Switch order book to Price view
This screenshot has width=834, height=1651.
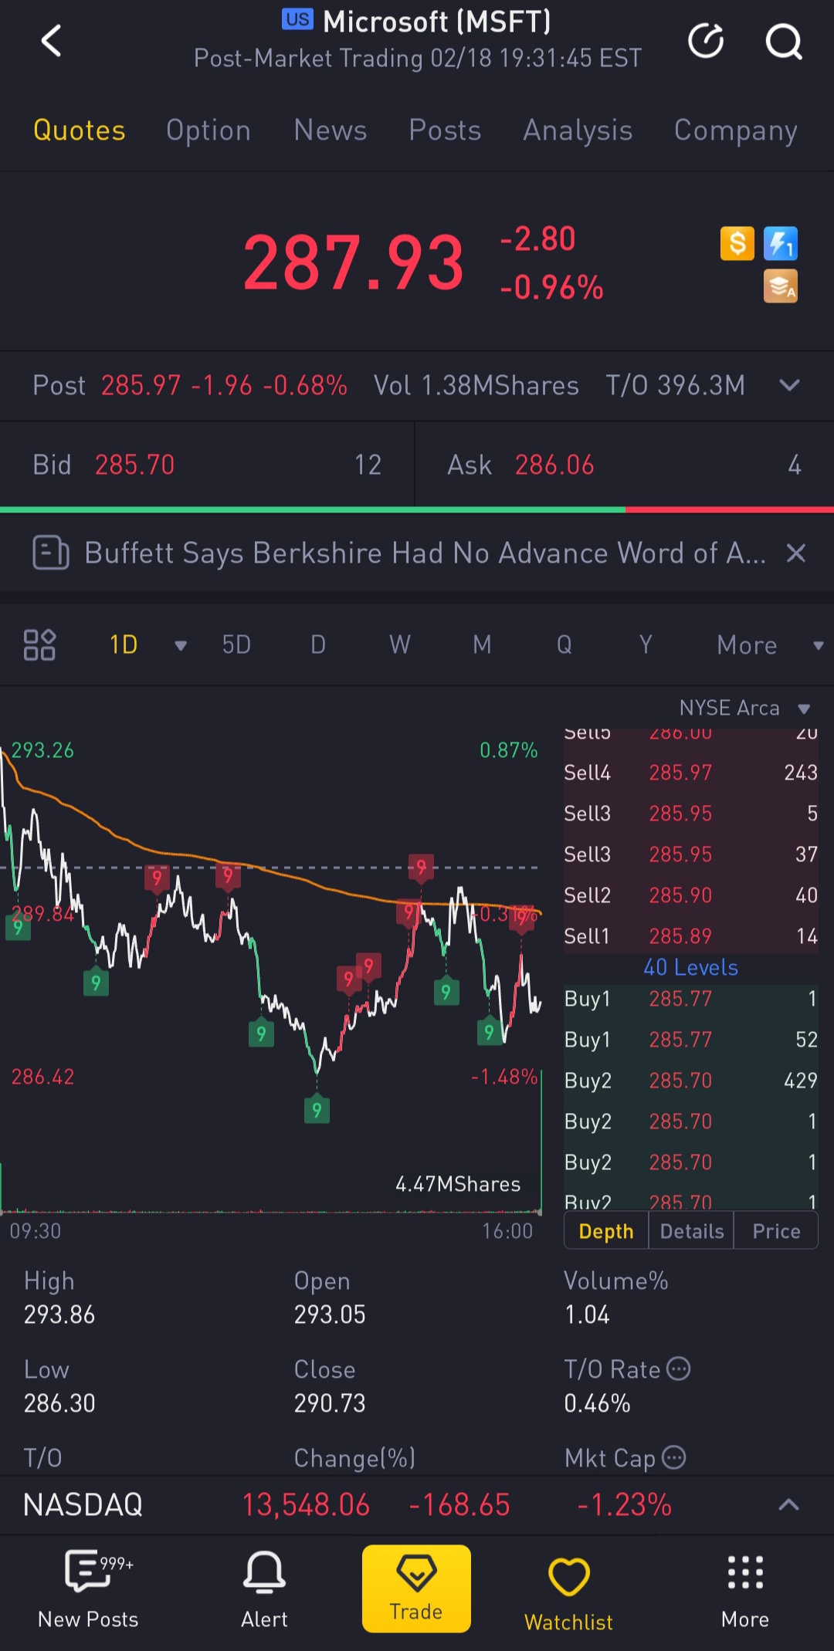coord(776,1231)
